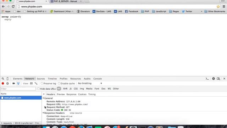Screen dimensions: 227x128
Task: Open the Apps bookmarks shortcut
Action: click(6, 11)
